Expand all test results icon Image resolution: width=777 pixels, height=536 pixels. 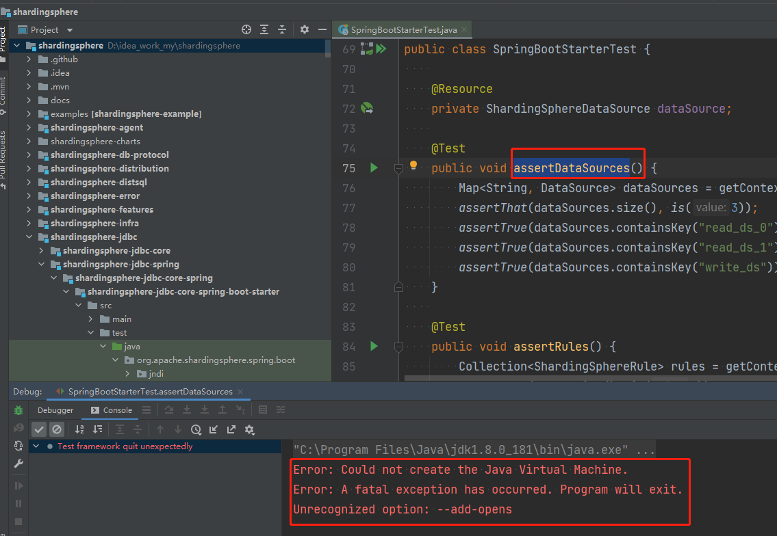point(119,429)
